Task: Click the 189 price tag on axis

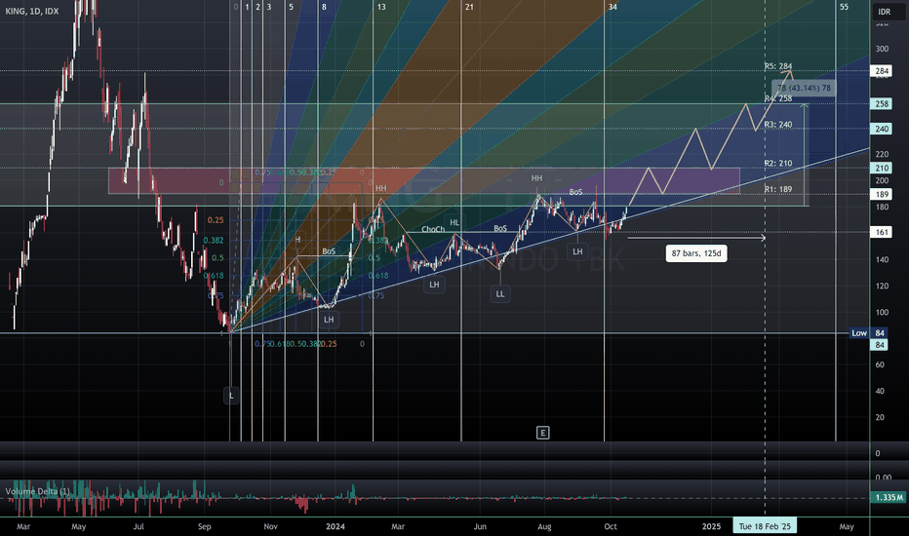Action: click(x=882, y=194)
